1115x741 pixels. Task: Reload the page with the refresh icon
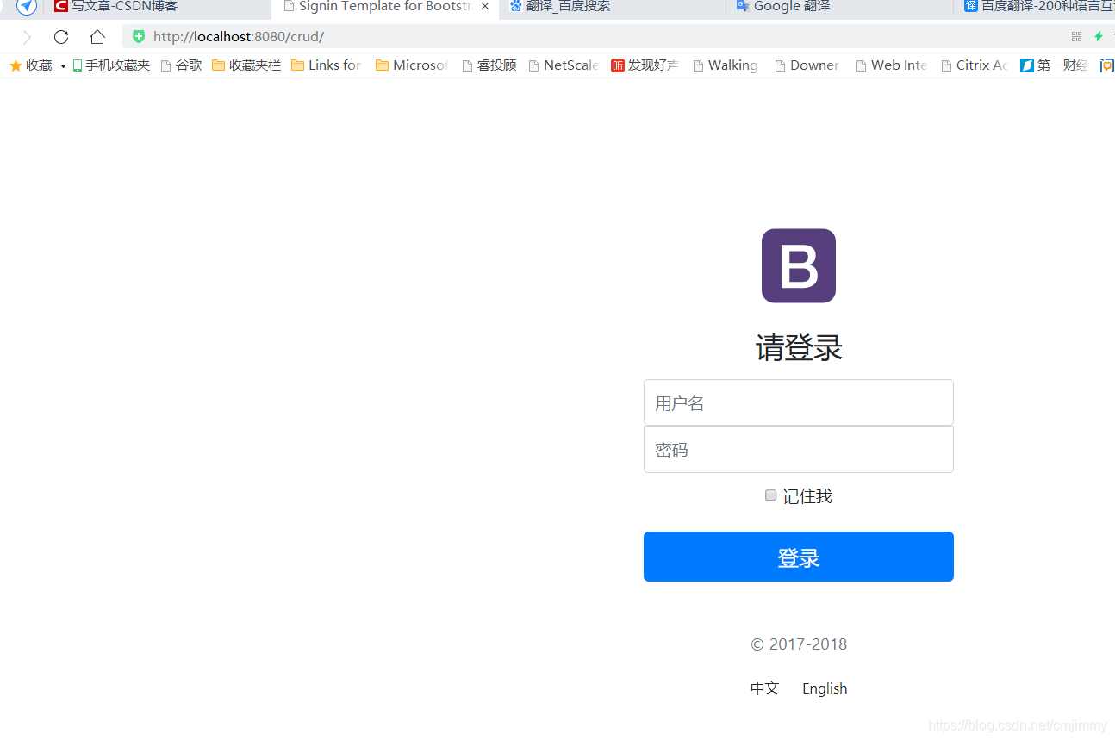[61, 37]
